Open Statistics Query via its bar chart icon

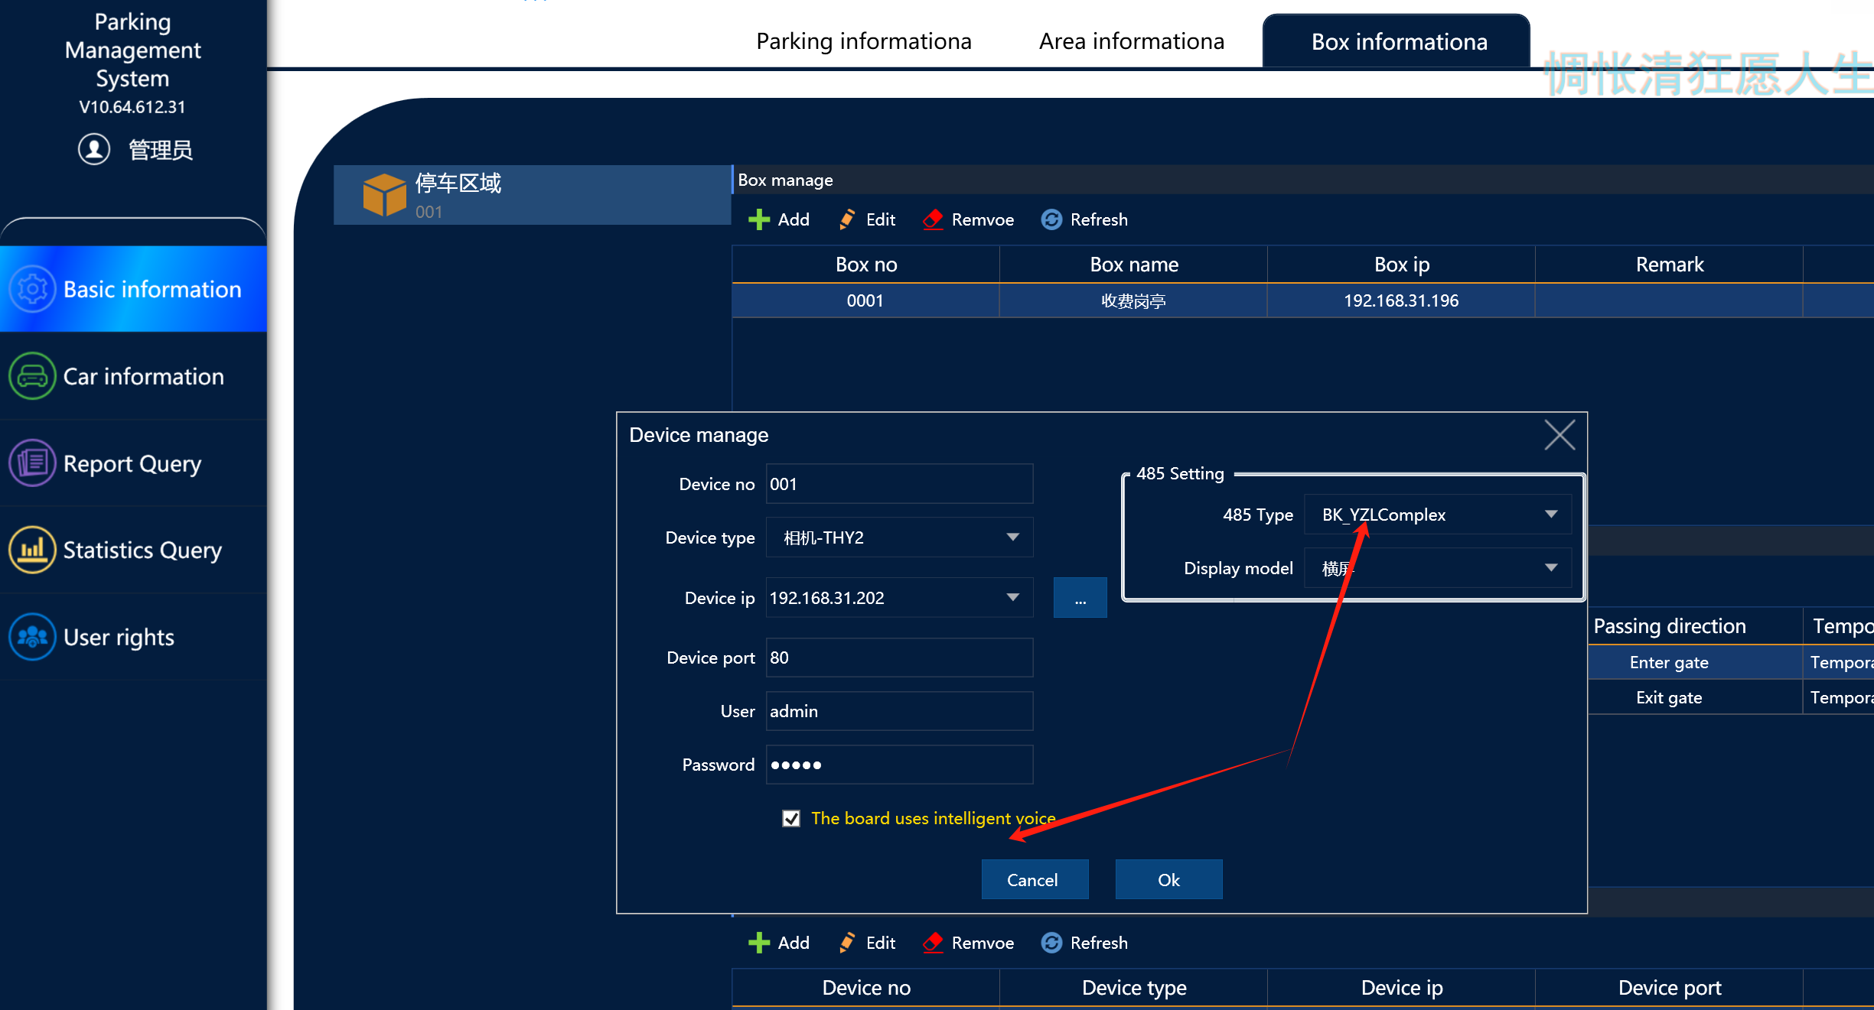32,550
